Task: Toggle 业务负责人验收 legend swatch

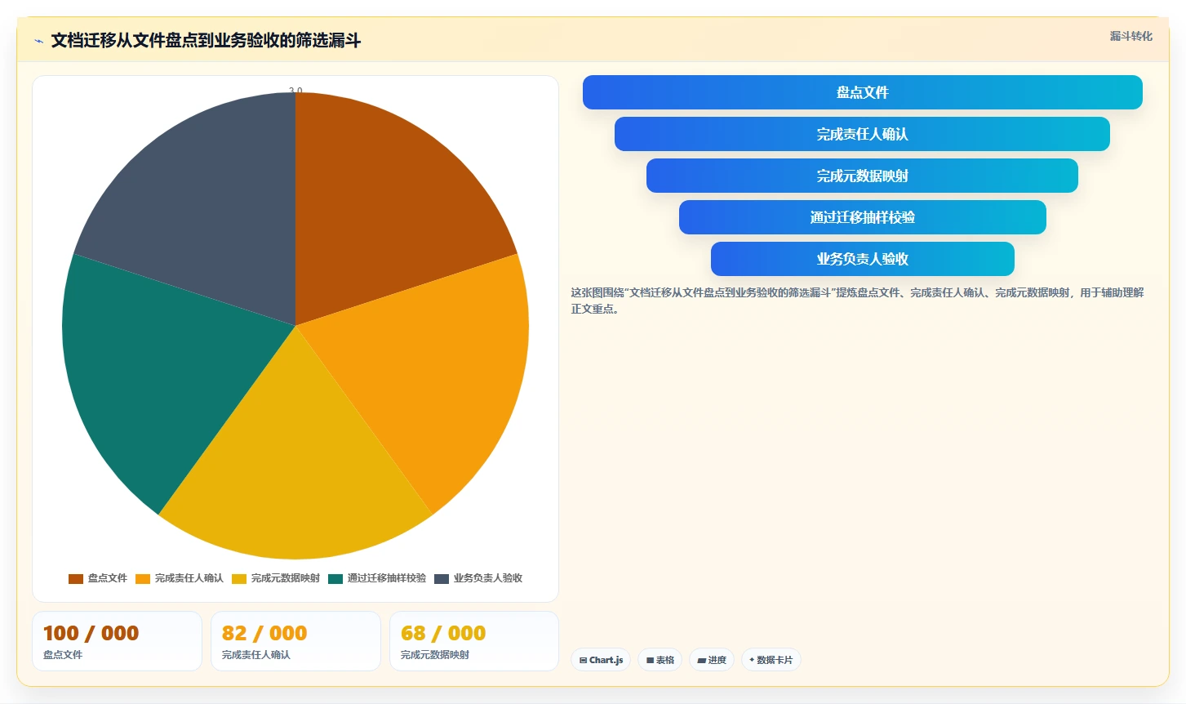Action: point(442,578)
